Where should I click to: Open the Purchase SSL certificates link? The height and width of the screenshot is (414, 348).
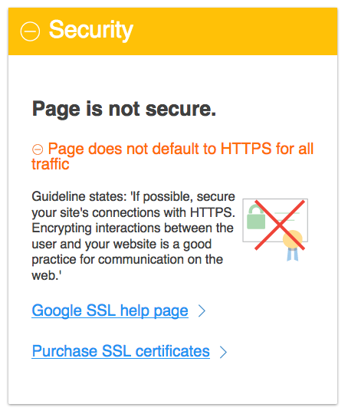tap(120, 351)
